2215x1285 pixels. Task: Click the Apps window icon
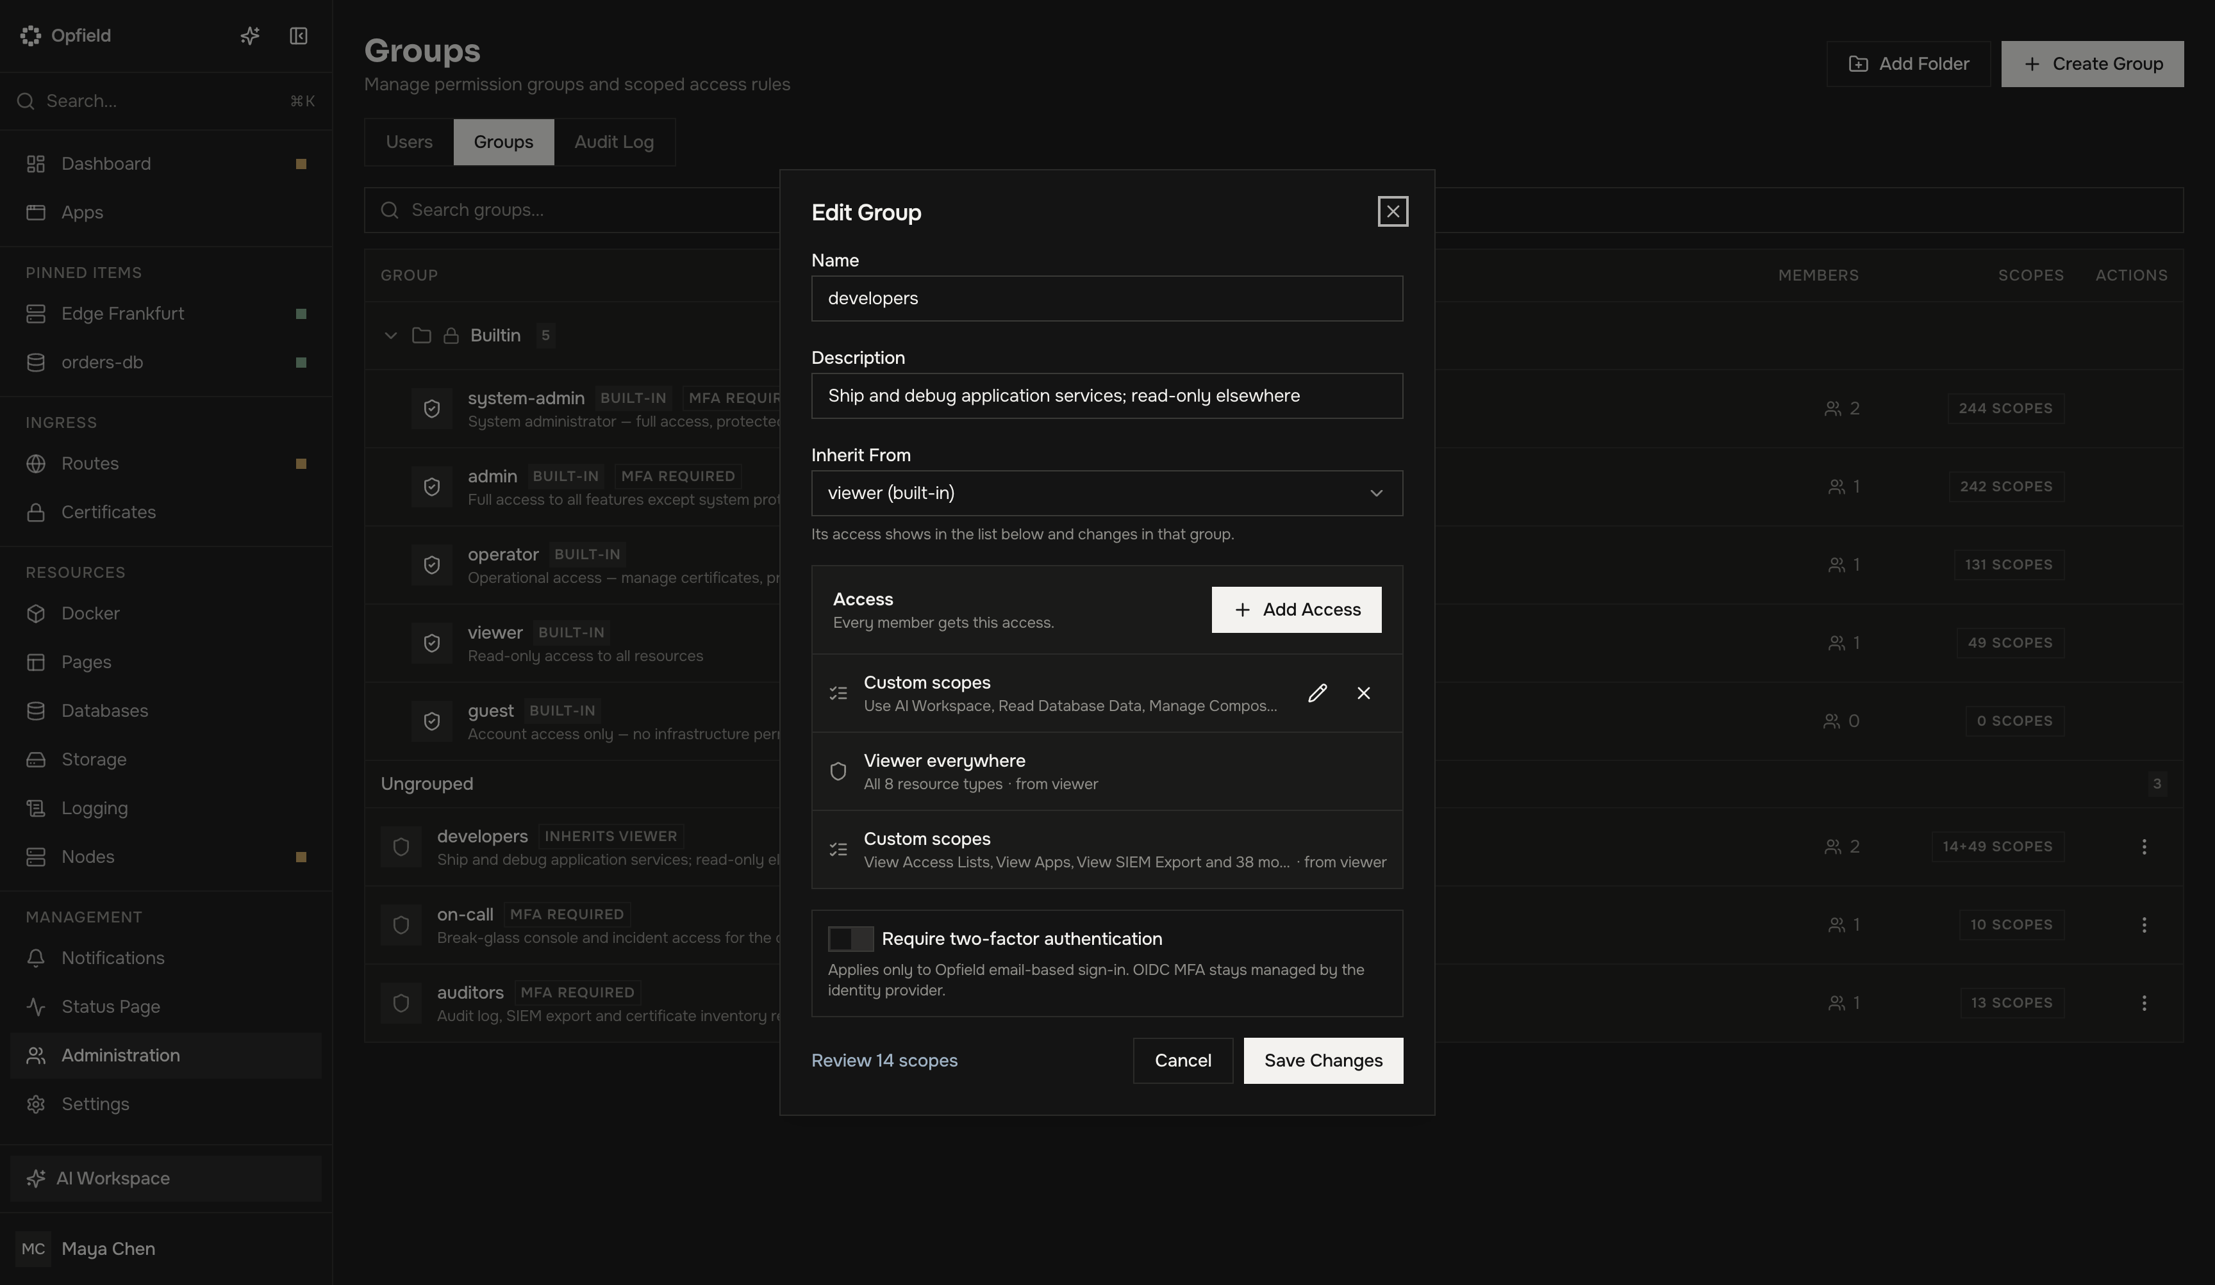pyautogui.click(x=36, y=213)
